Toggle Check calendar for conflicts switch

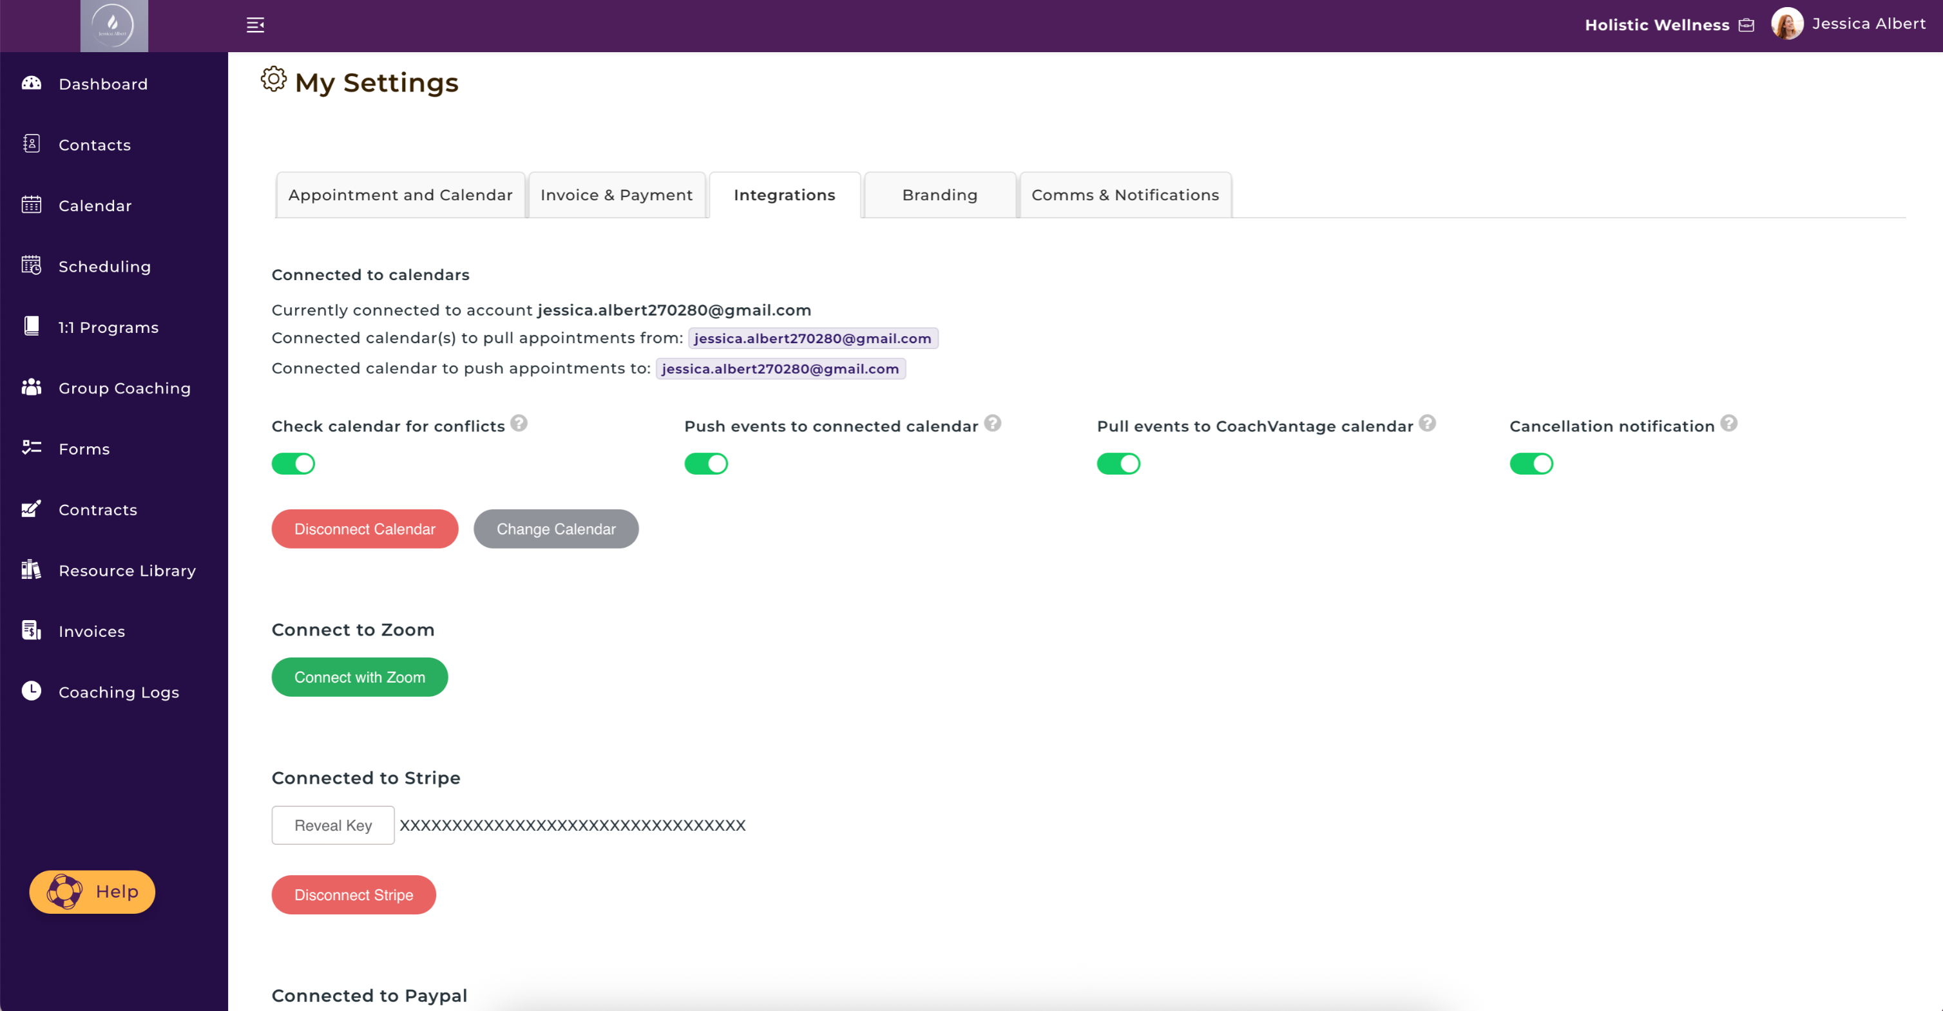pyautogui.click(x=293, y=464)
